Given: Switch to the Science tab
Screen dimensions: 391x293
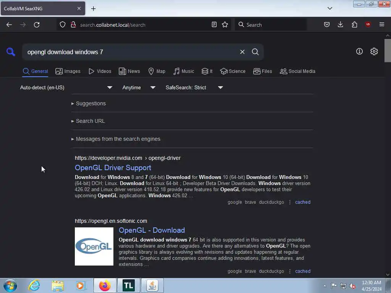Looking at the screenshot, I should [233, 71].
